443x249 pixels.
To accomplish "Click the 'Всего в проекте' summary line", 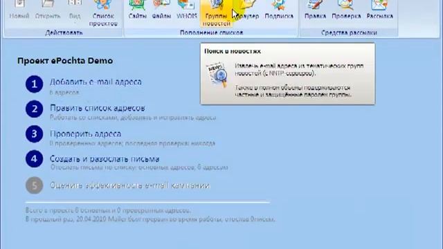I will point(108,210).
